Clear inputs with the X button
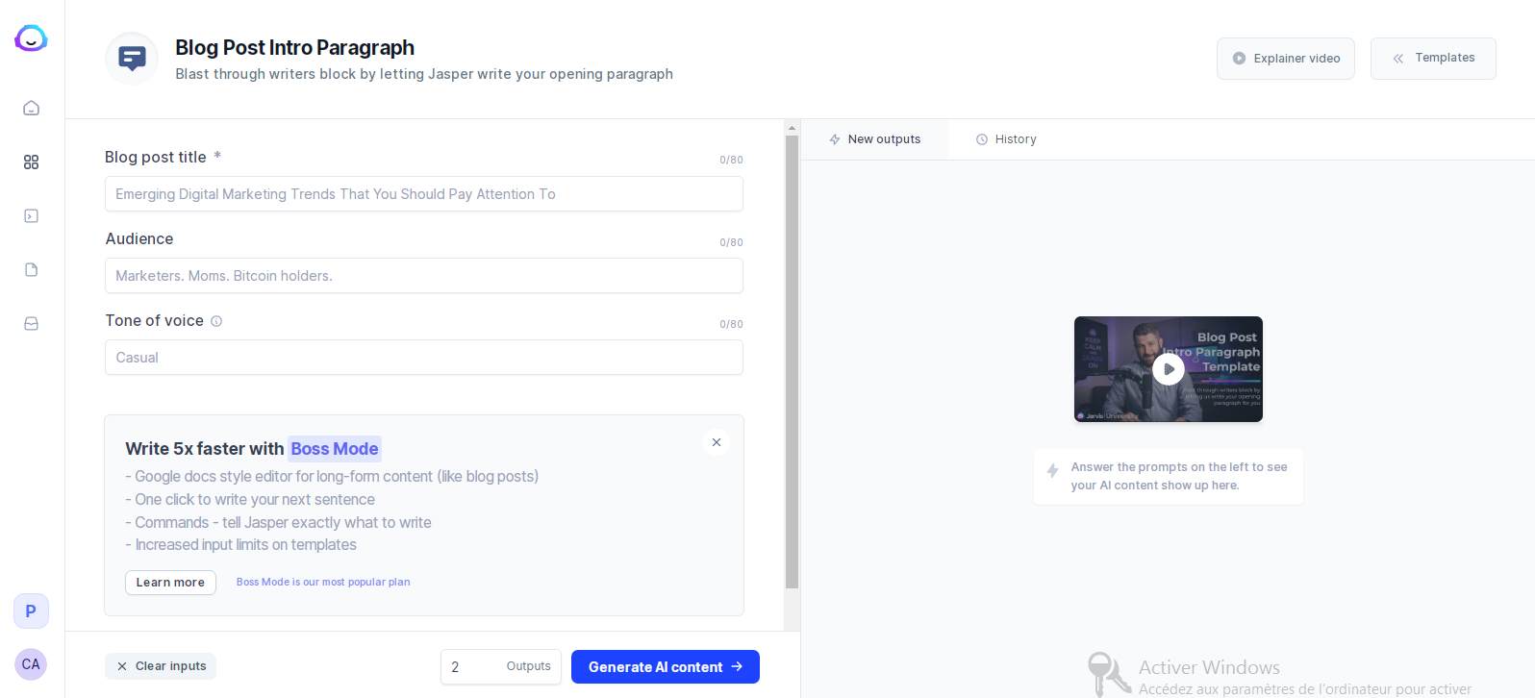 pos(161,666)
